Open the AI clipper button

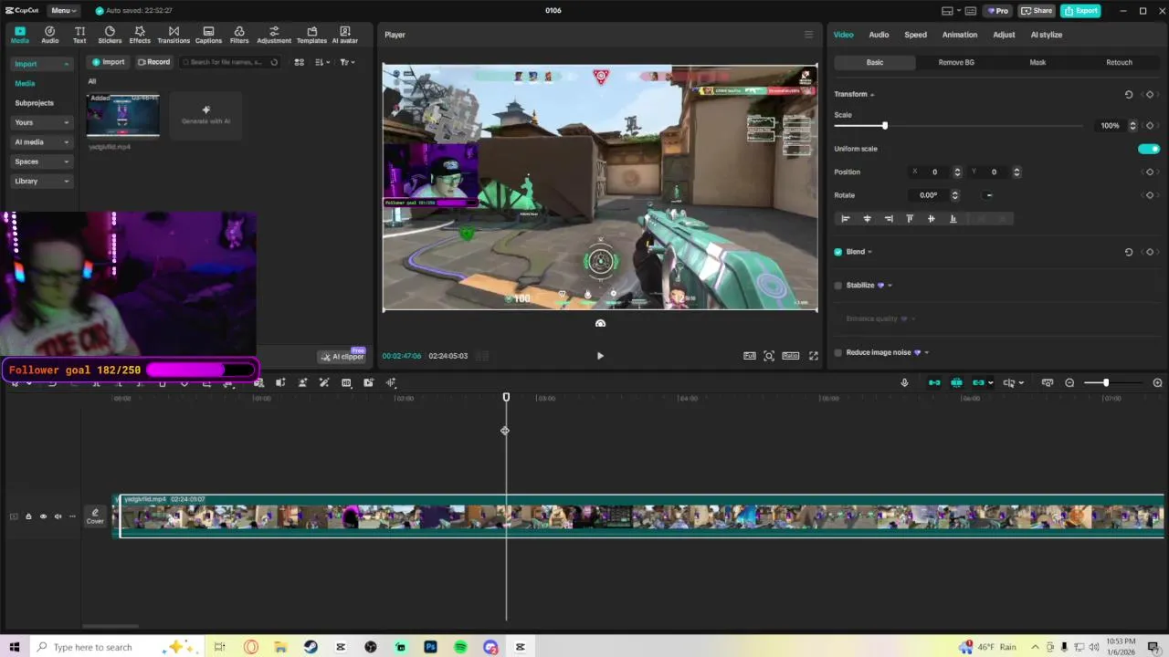click(342, 357)
